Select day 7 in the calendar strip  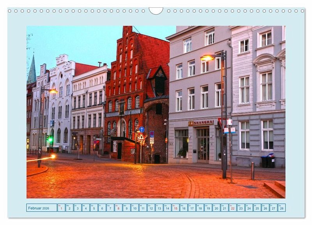click(110, 207)
